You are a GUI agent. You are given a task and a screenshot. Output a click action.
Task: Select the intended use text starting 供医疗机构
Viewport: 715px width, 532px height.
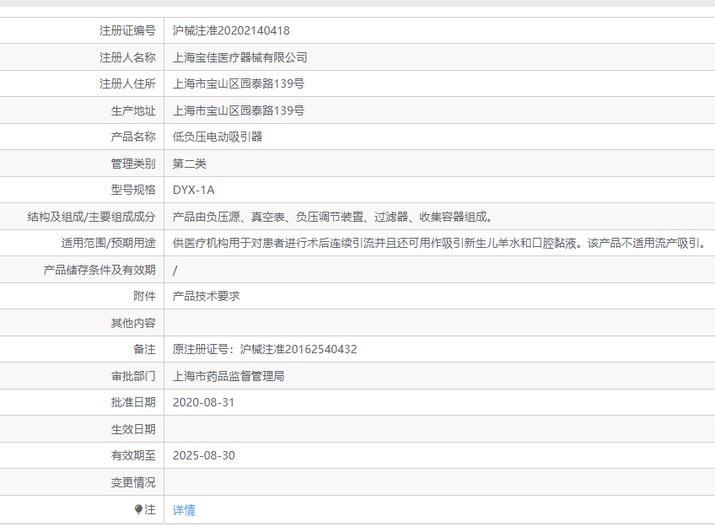439,244
